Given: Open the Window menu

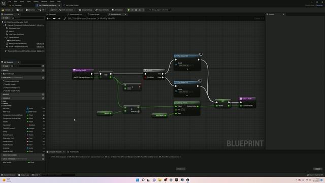Looking at the screenshot, I should (x=44, y=2).
